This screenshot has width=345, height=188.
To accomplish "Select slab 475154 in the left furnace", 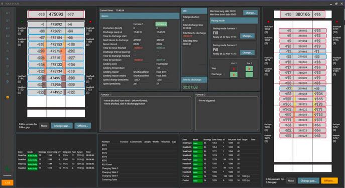I will point(56,38).
